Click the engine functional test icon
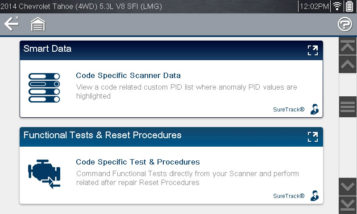357x214 pixels. [44, 173]
